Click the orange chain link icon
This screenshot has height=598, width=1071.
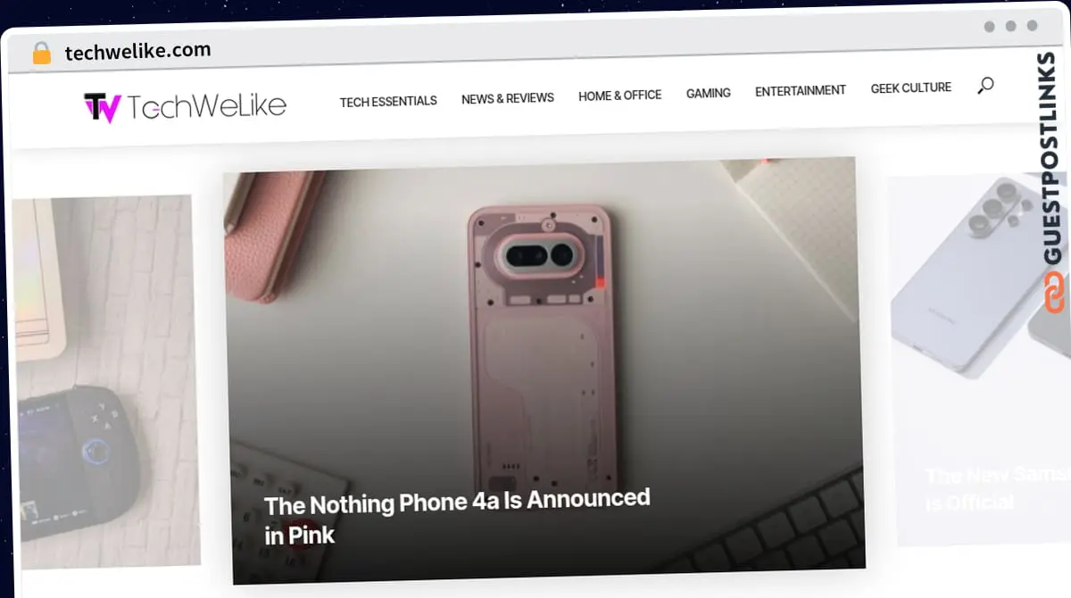point(1055,293)
